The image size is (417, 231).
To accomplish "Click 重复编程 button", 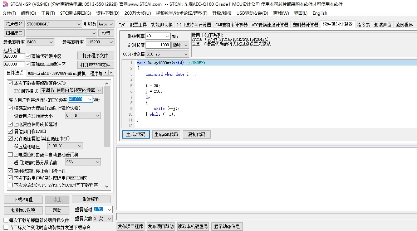I will click(x=91, y=199).
